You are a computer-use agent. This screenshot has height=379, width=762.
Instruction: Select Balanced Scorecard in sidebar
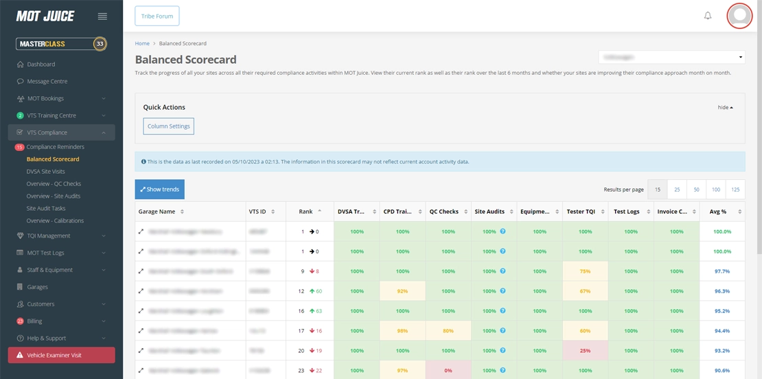click(52, 159)
